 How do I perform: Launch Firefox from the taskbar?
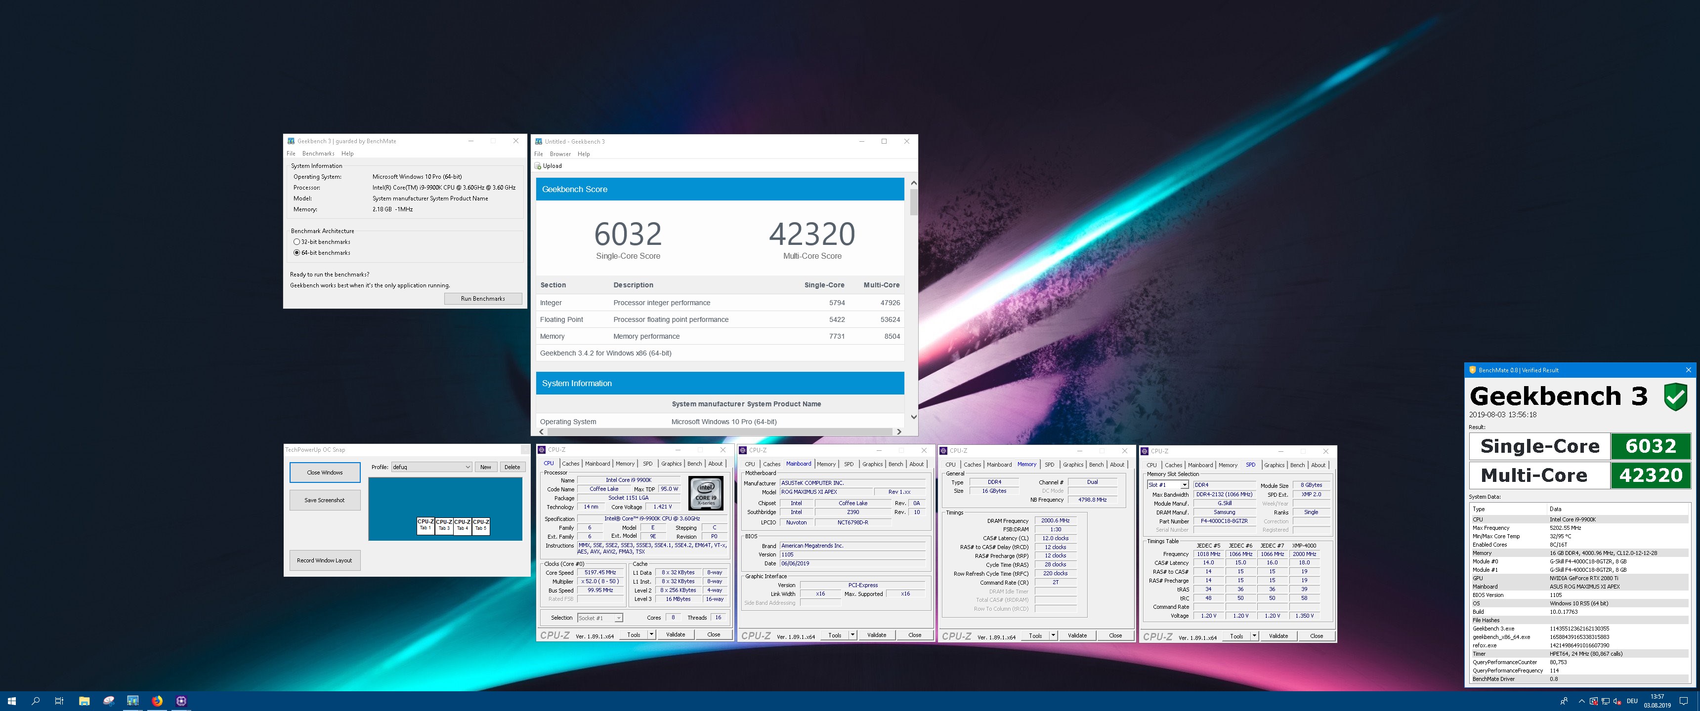coord(157,701)
